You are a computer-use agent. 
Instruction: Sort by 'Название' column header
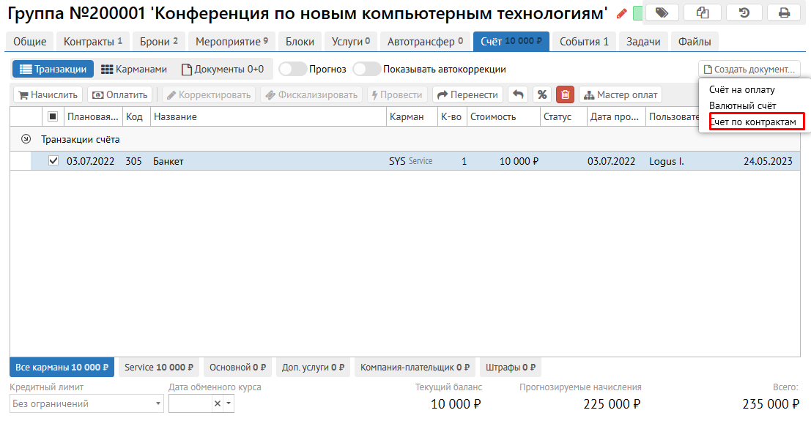click(x=268, y=116)
